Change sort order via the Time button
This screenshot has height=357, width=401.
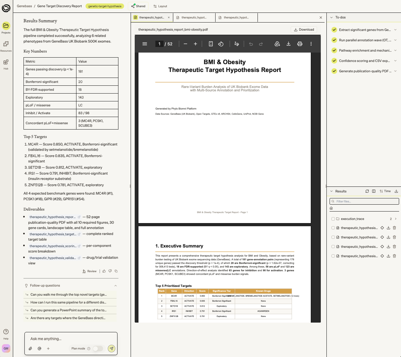pyautogui.click(x=385, y=191)
